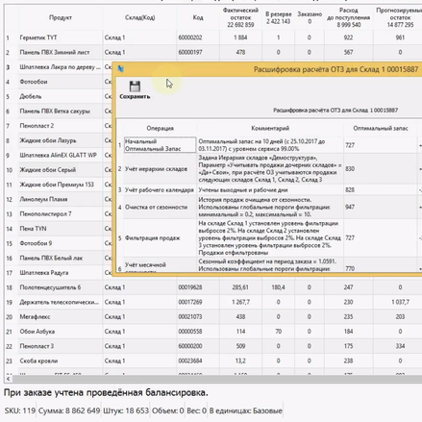The height and width of the screenshot is (422, 422).
Task: Click the Сумма: 8 862 649 status entry
Action: pos(69,410)
